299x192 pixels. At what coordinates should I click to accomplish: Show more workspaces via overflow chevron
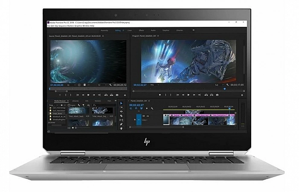click(194, 30)
